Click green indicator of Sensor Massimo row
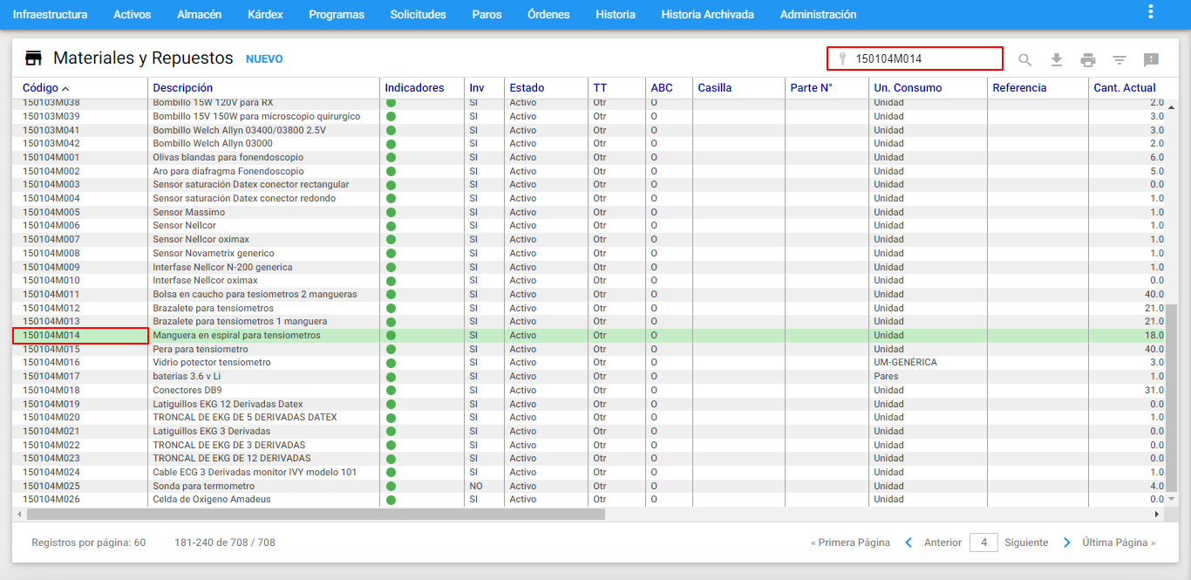This screenshot has height=580, width=1191. pos(391,212)
